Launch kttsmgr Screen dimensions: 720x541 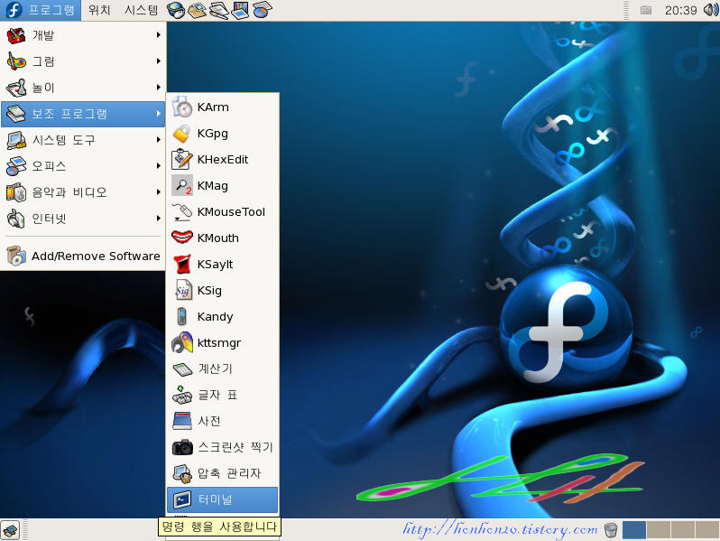223,343
